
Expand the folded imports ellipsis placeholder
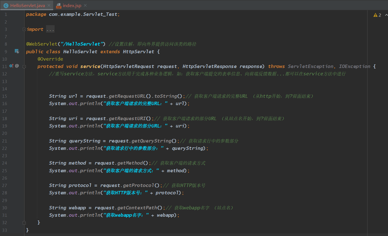50,29
